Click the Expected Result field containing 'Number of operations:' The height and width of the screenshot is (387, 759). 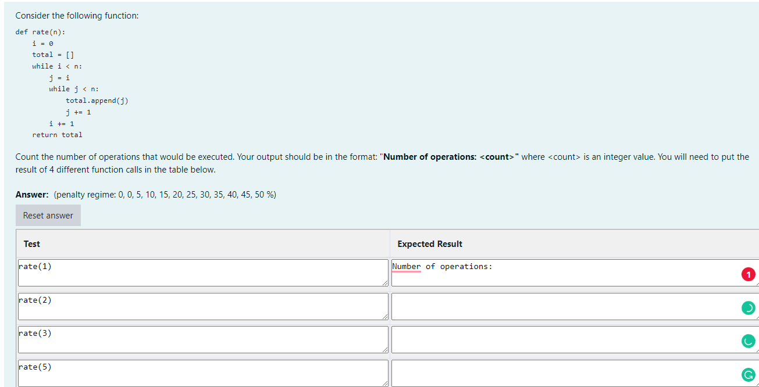point(575,273)
